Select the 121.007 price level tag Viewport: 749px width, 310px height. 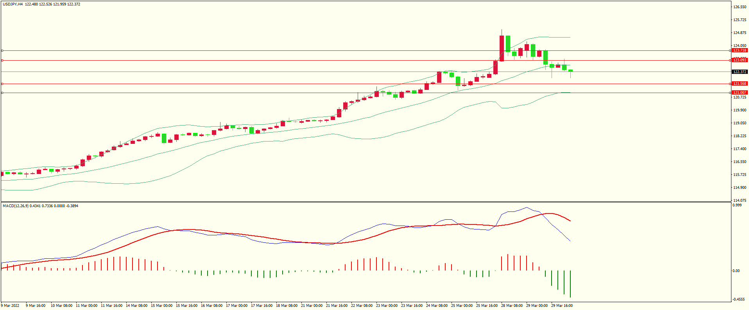click(740, 93)
